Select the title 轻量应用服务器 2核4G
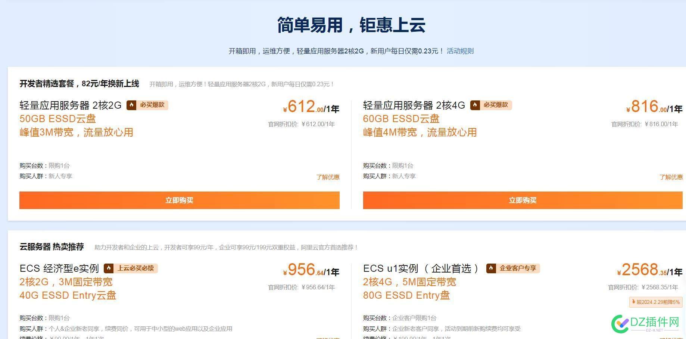Screen dimensions: 686x339 pos(414,105)
